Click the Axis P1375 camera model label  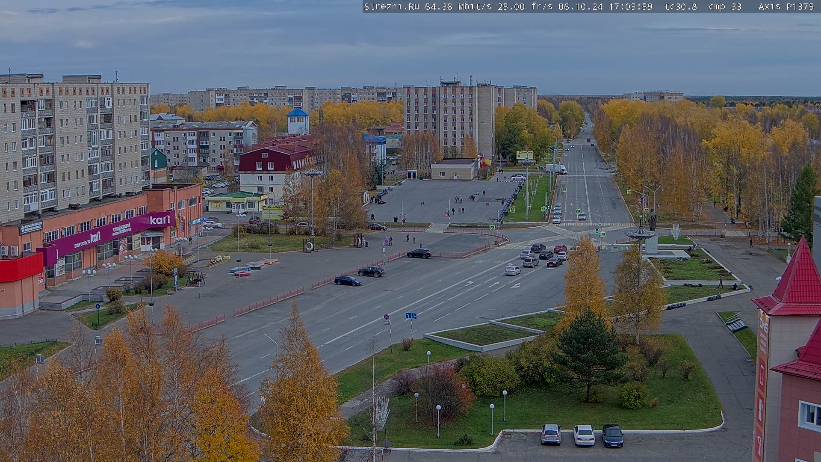coord(786,6)
